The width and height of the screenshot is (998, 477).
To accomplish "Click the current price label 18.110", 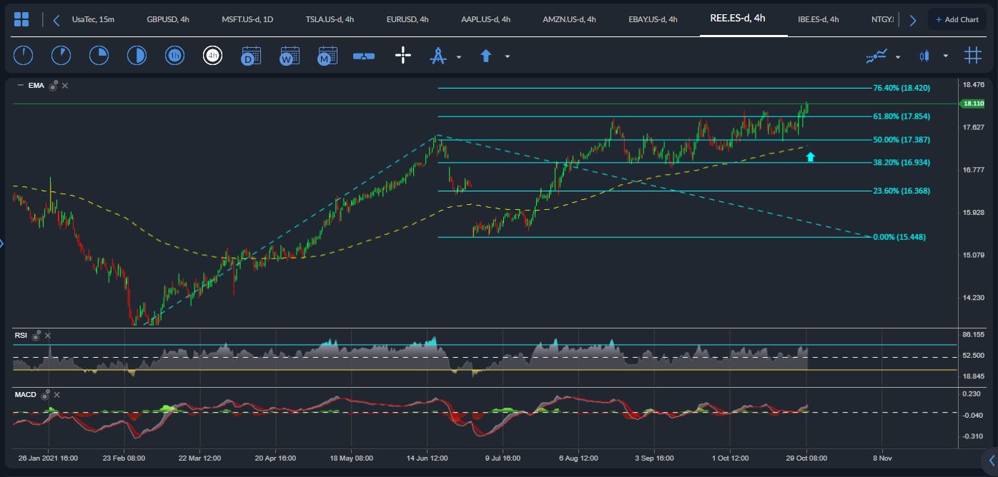I will coord(973,104).
